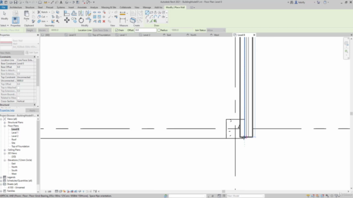Expand the Ceiling Plans tree node
353x198 pixels.
point(5,150)
